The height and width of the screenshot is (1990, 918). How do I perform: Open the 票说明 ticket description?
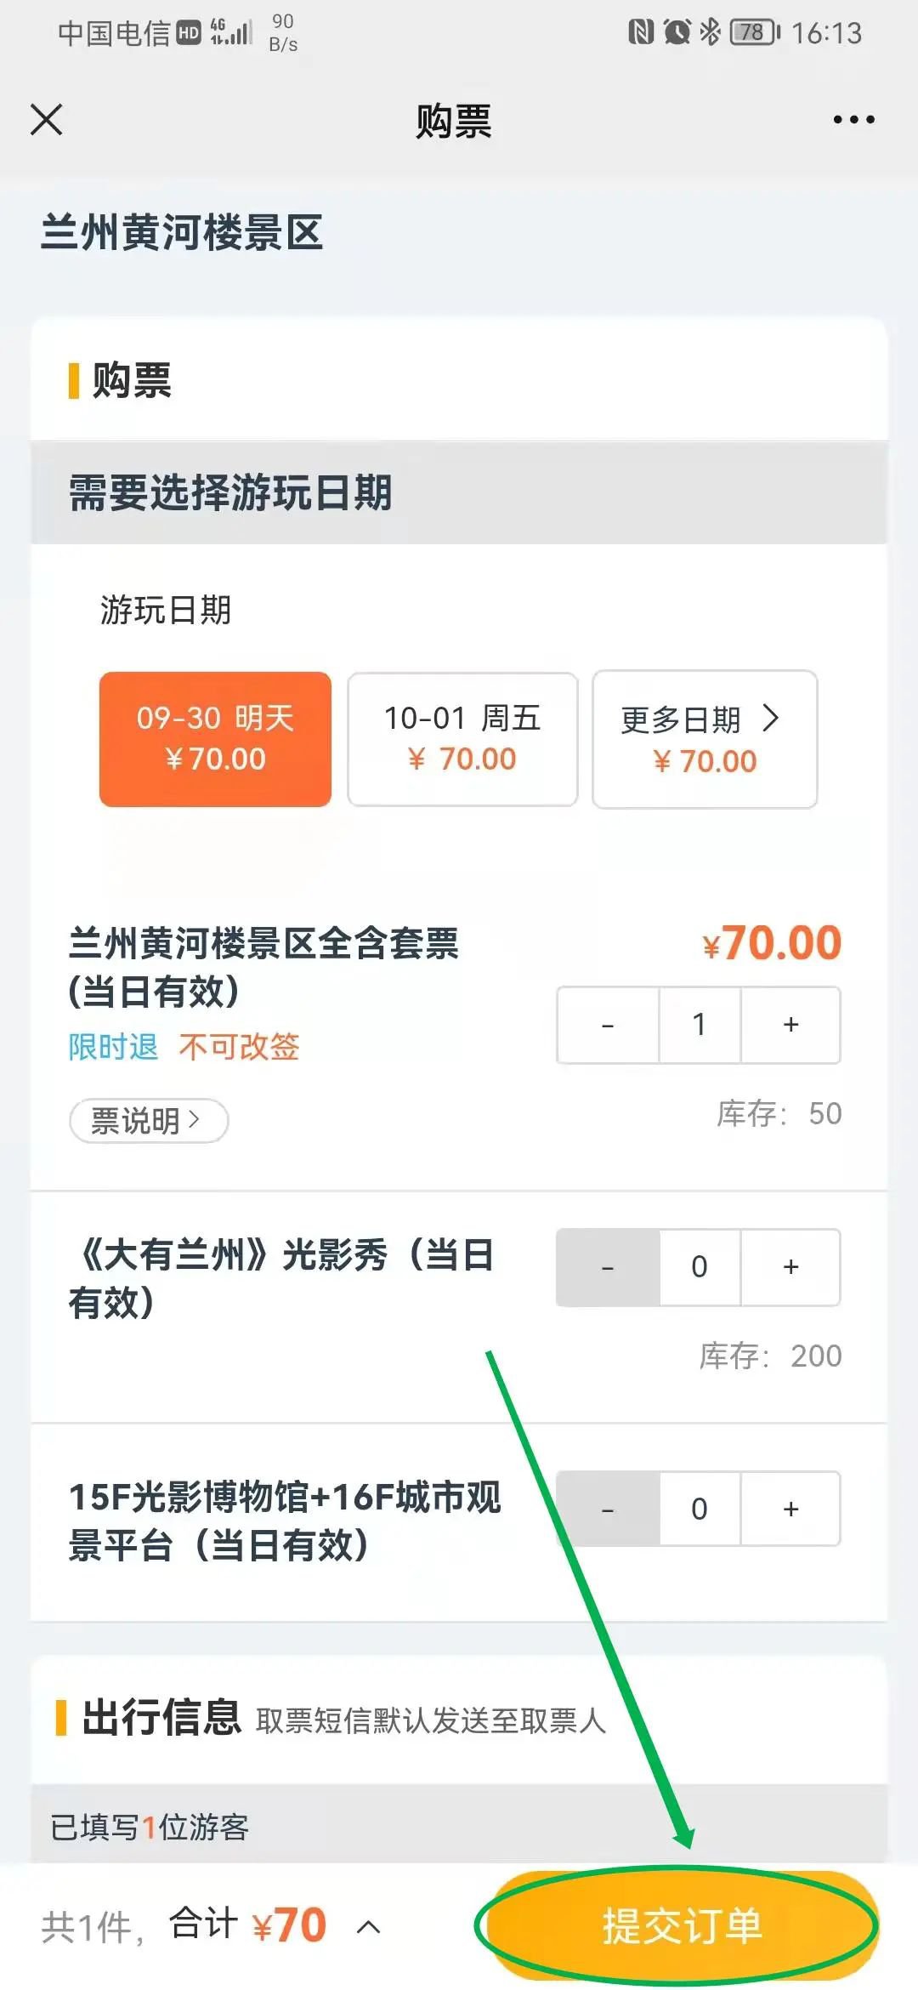coord(148,1121)
